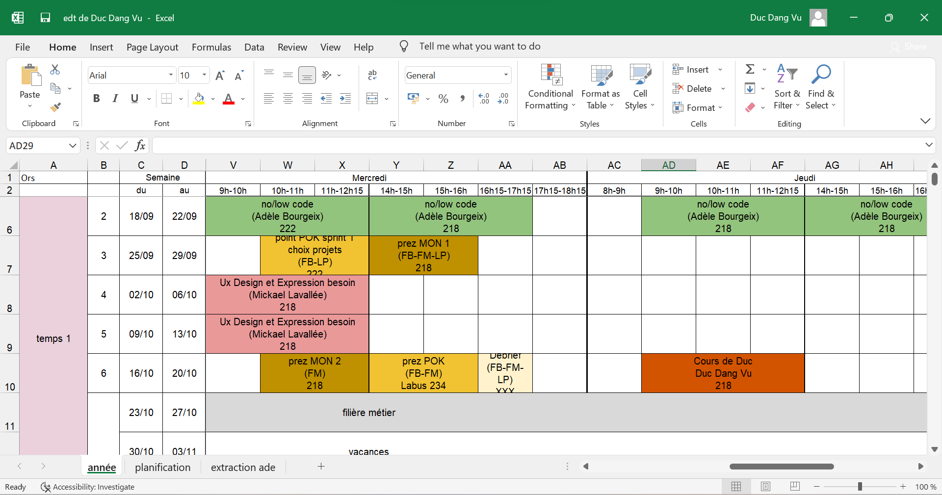Click the Cut scissors icon
Image resolution: width=942 pixels, height=495 pixels.
(55, 69)
